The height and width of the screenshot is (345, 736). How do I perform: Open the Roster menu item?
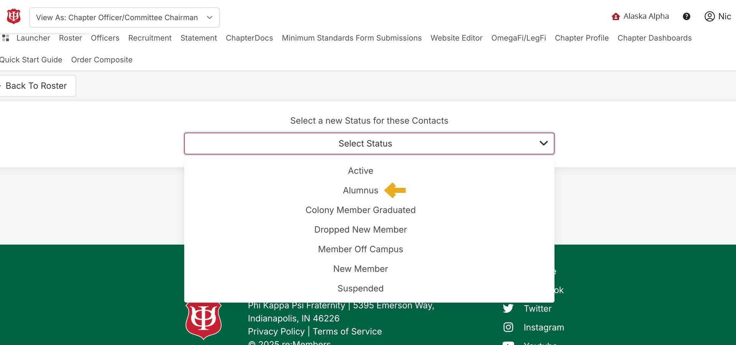71,38
